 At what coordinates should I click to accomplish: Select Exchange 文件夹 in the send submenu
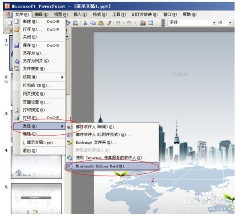point(112,142)
